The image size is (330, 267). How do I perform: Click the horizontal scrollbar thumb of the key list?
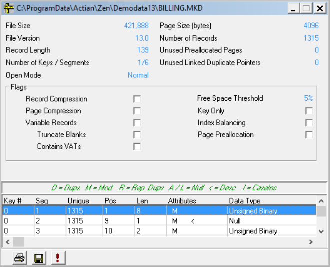(x=18, y=242)
